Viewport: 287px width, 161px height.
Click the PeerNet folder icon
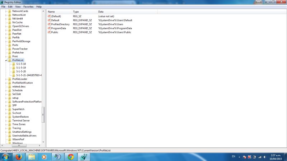(10, 34)
